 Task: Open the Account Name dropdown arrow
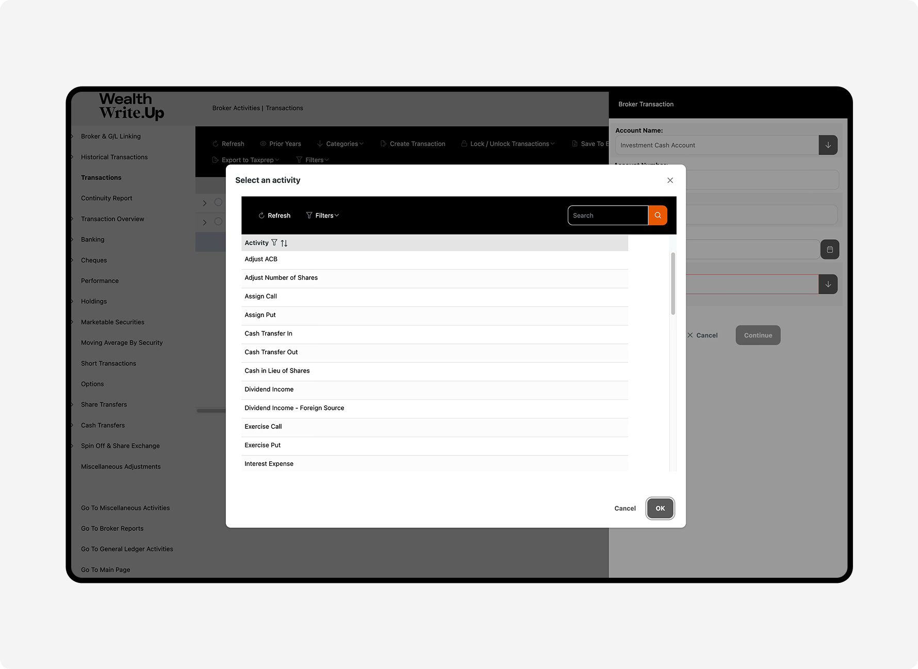(828, 145)
